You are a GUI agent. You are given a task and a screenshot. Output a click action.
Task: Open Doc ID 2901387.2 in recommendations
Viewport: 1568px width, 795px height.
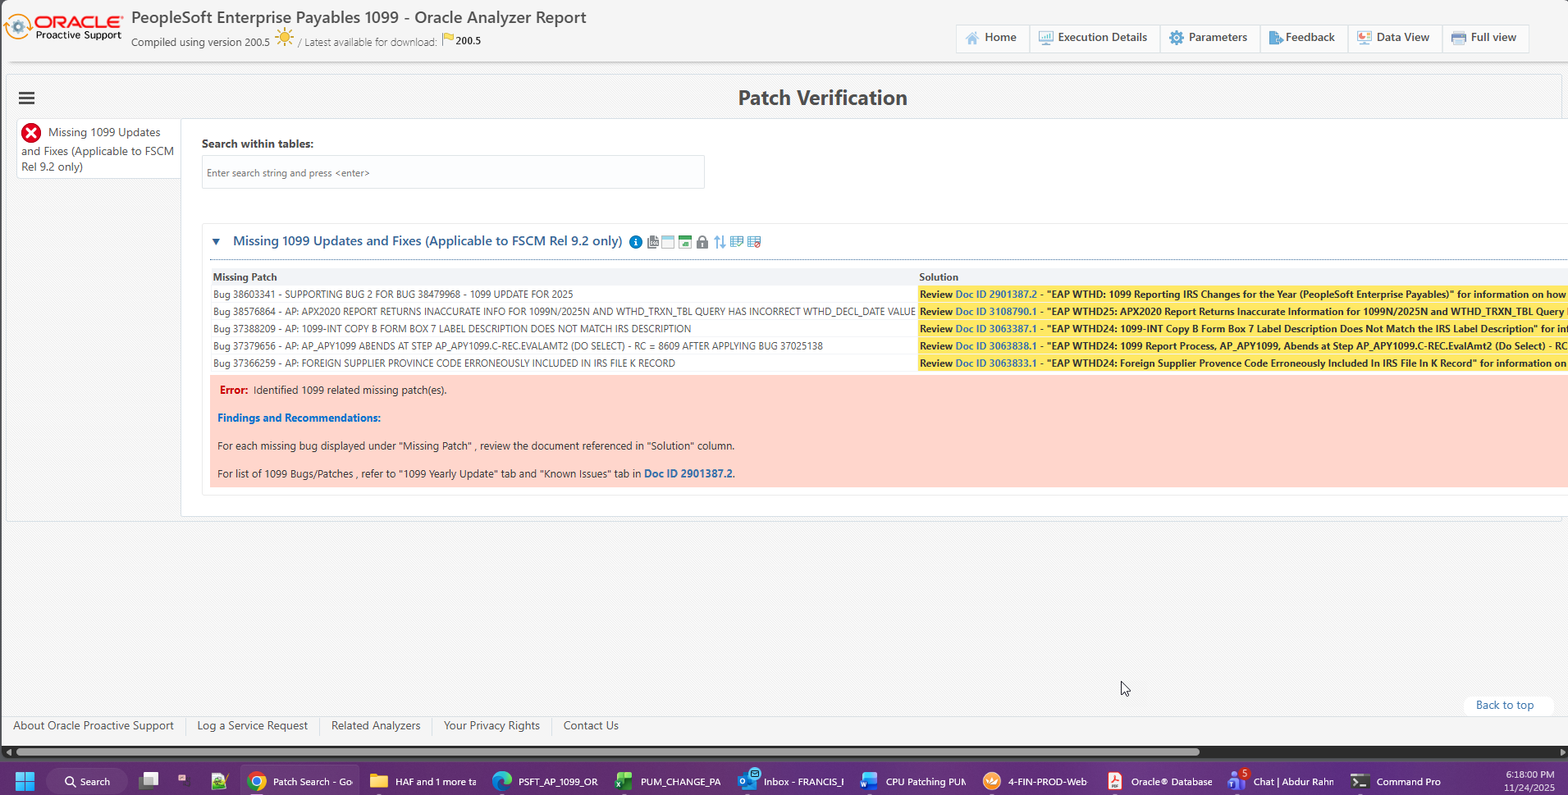[x=688, y=474]
